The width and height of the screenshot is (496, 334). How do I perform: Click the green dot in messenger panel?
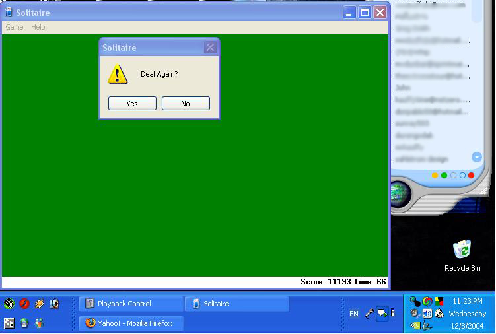coord(444,176)
